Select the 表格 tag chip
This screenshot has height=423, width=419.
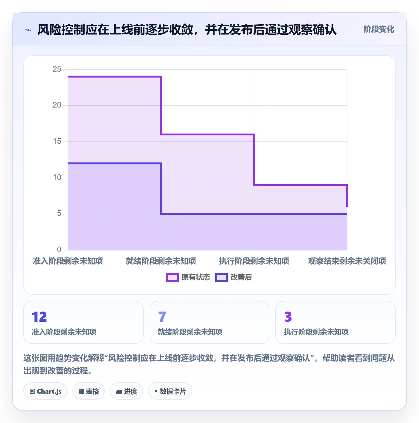[89, 391]
